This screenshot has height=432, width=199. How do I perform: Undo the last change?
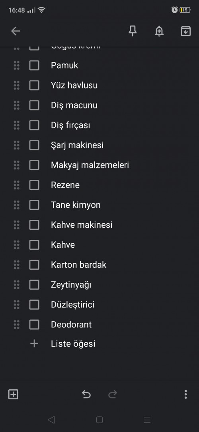tap(86, 394)
